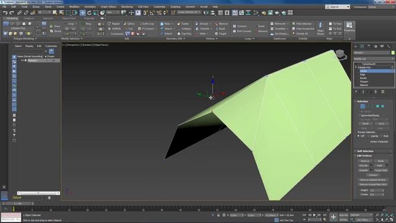Image resolution: width=396 pixels, height=223 pixels.
Task: Toggle the Angle Snap icon
Action: point(152,12)
